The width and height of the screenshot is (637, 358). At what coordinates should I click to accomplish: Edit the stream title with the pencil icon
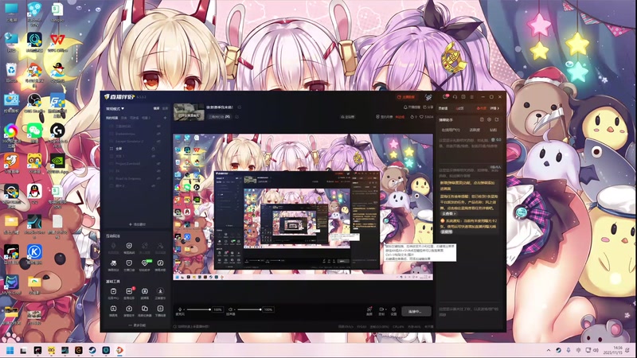point(240,107)
